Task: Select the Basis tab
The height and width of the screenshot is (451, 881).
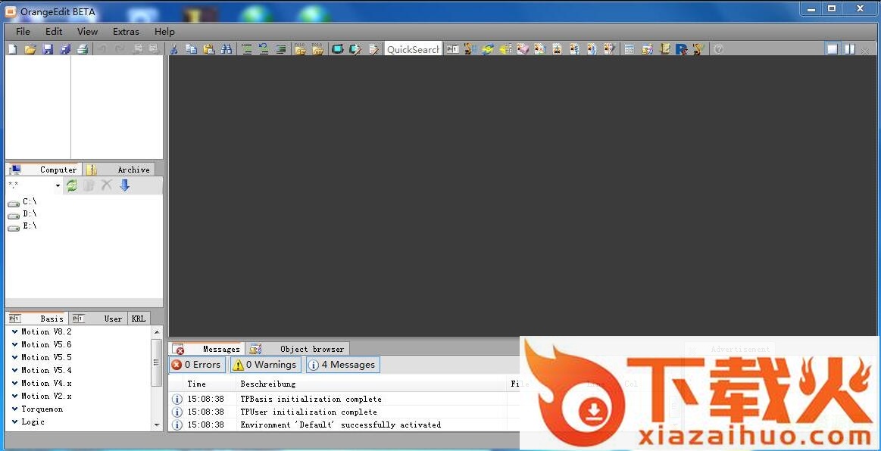Action: pyautogui.click(x=37, y=319)
